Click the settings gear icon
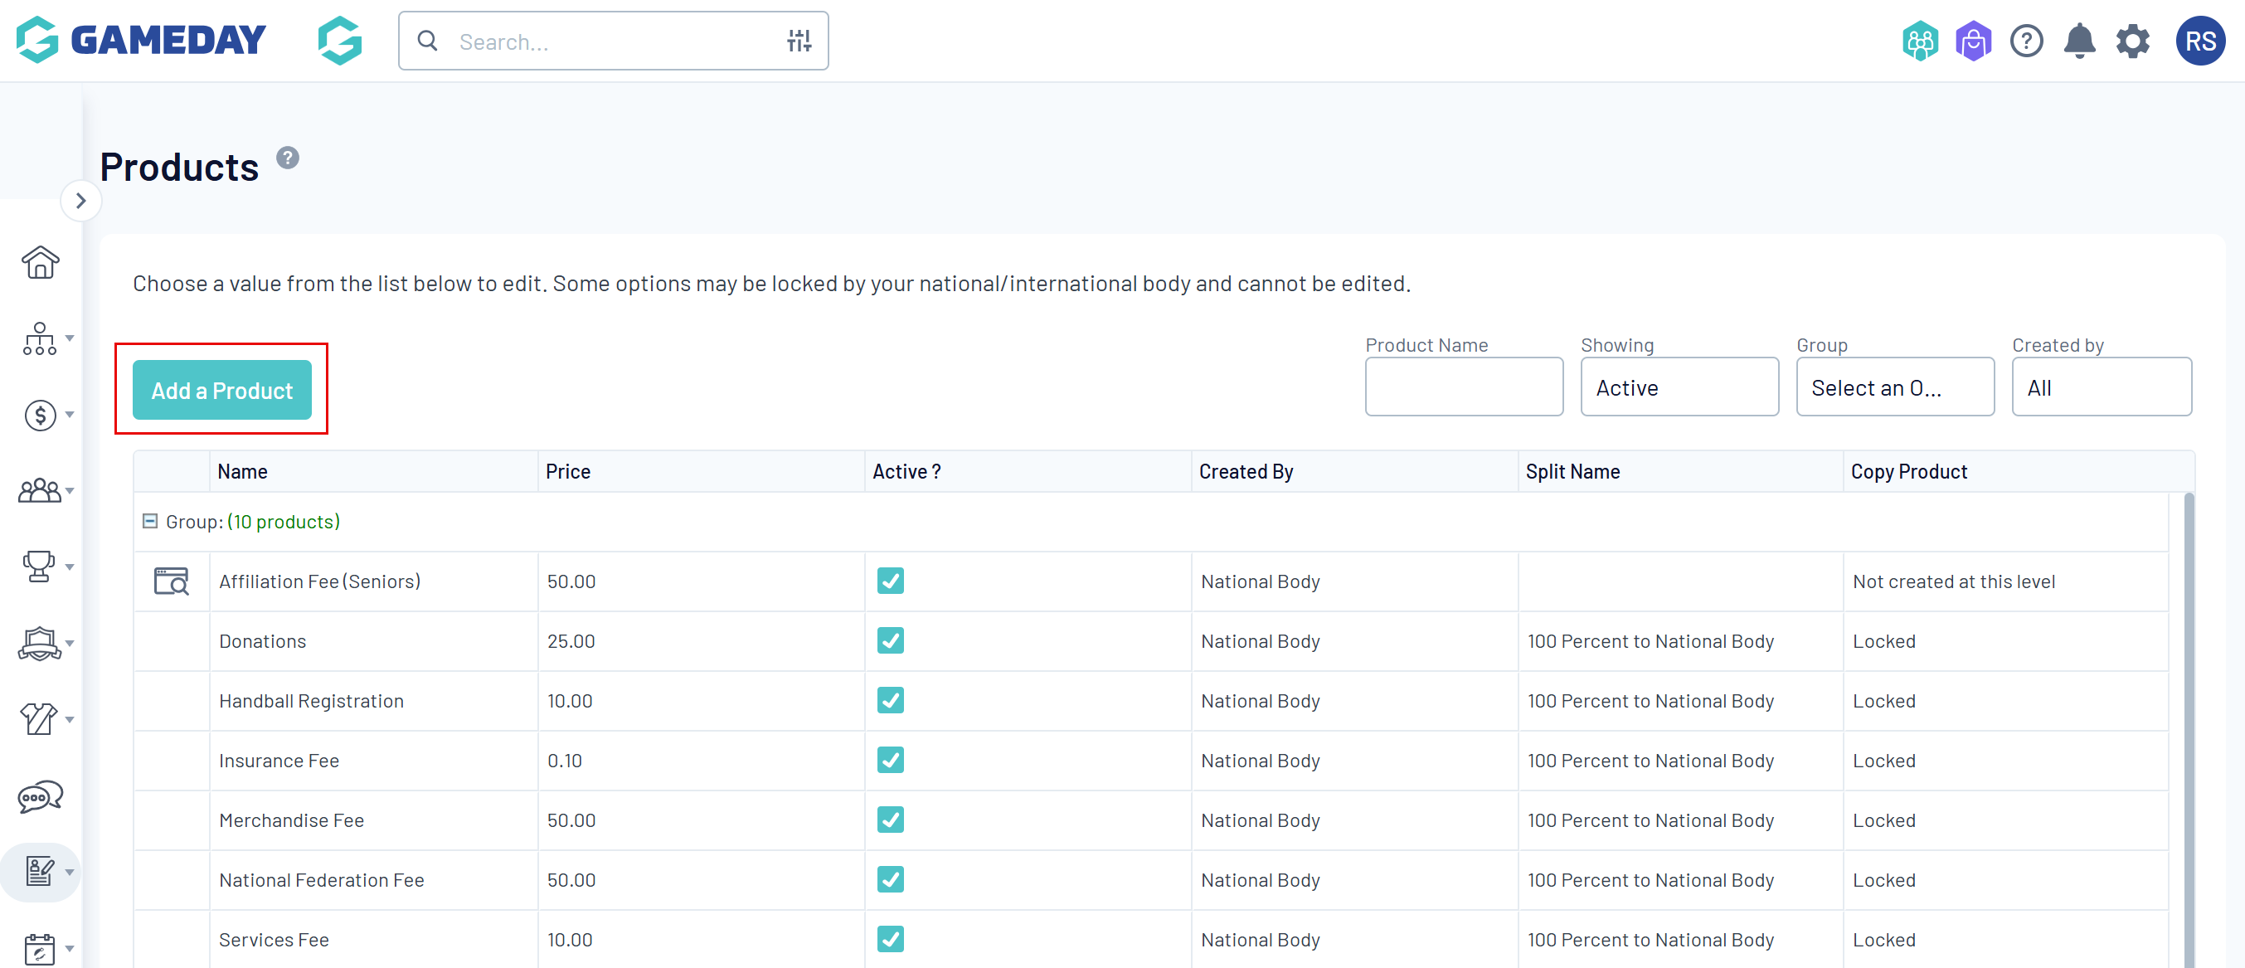The image size is (2245, 968). tap(2132, 41)
